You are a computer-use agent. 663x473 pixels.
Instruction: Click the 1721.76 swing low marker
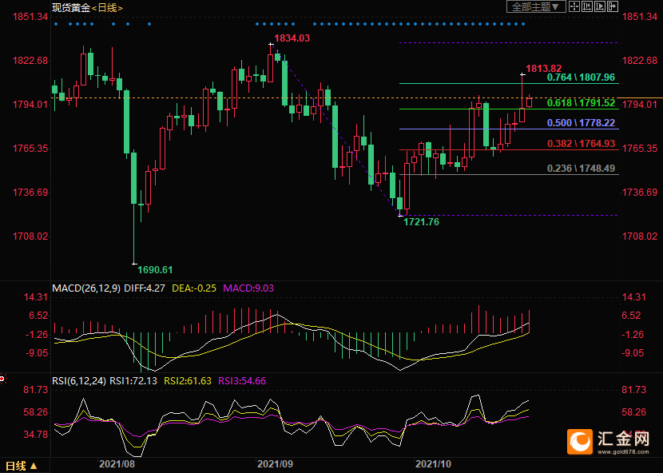[x=422, y=221]
